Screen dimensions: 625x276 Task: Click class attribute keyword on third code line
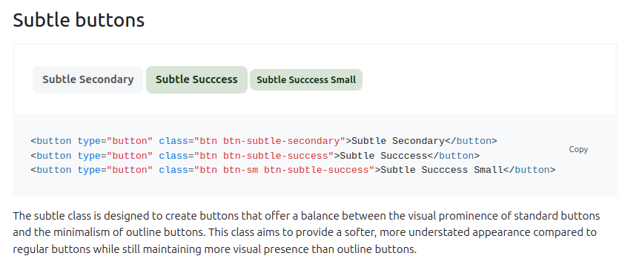click(x=173, y=170)
